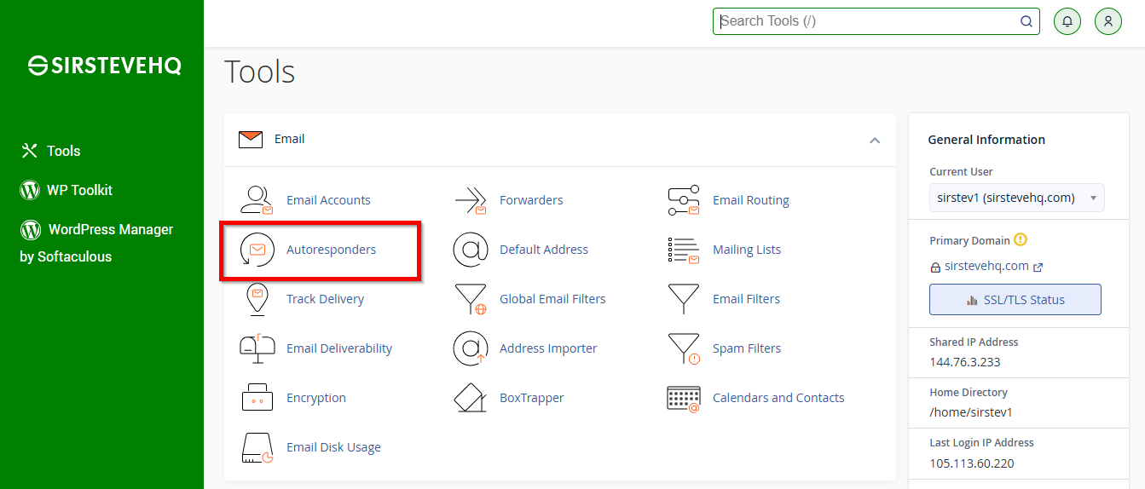Open the Current User dropdown
This screenshot has height=489, width=1145.
(x=1017, y=198)
